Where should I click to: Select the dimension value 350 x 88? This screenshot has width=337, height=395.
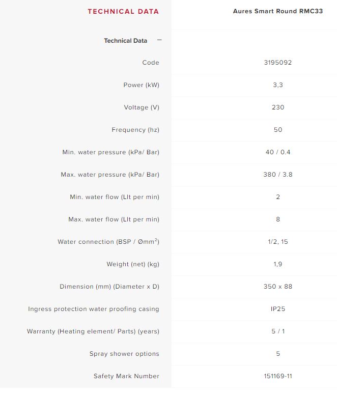(277, 287)
